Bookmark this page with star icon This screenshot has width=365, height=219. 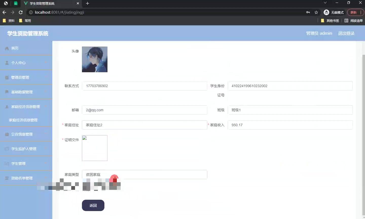[316, 12]
